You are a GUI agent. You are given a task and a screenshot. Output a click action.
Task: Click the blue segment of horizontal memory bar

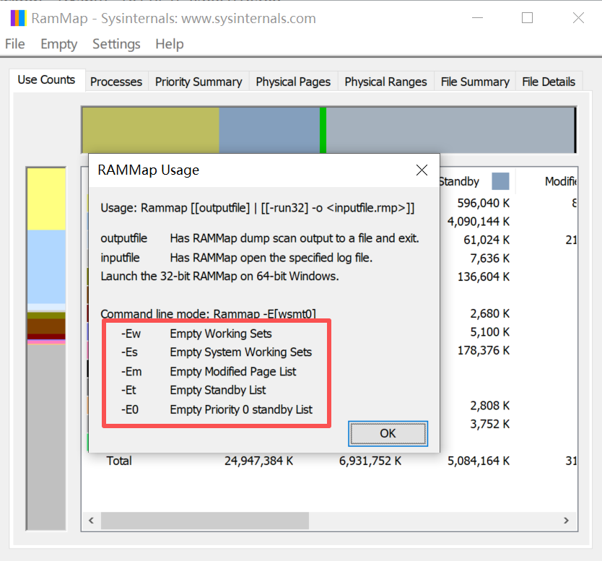[269, 131]
